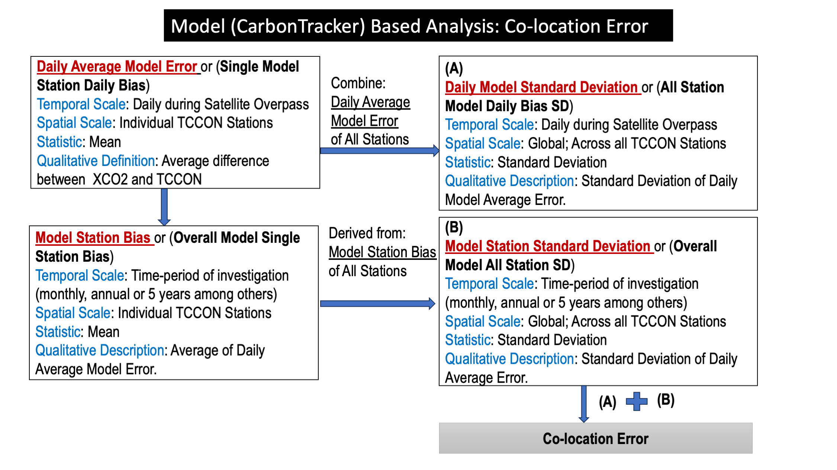Viewport: 837px width, 470px height.
Task: Click the red "Daily Average Model Error" heading
Action: 117,67
